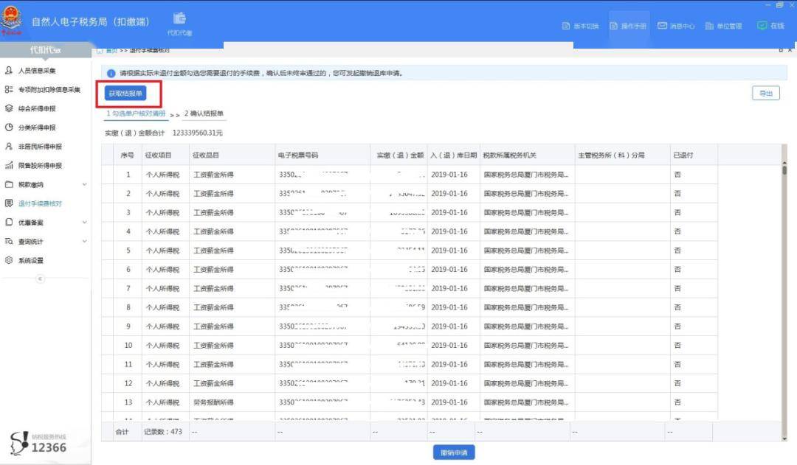Click the blue info icon in notice bar
The height and width of the screenshot is (465, 797).
coord(111,73)
